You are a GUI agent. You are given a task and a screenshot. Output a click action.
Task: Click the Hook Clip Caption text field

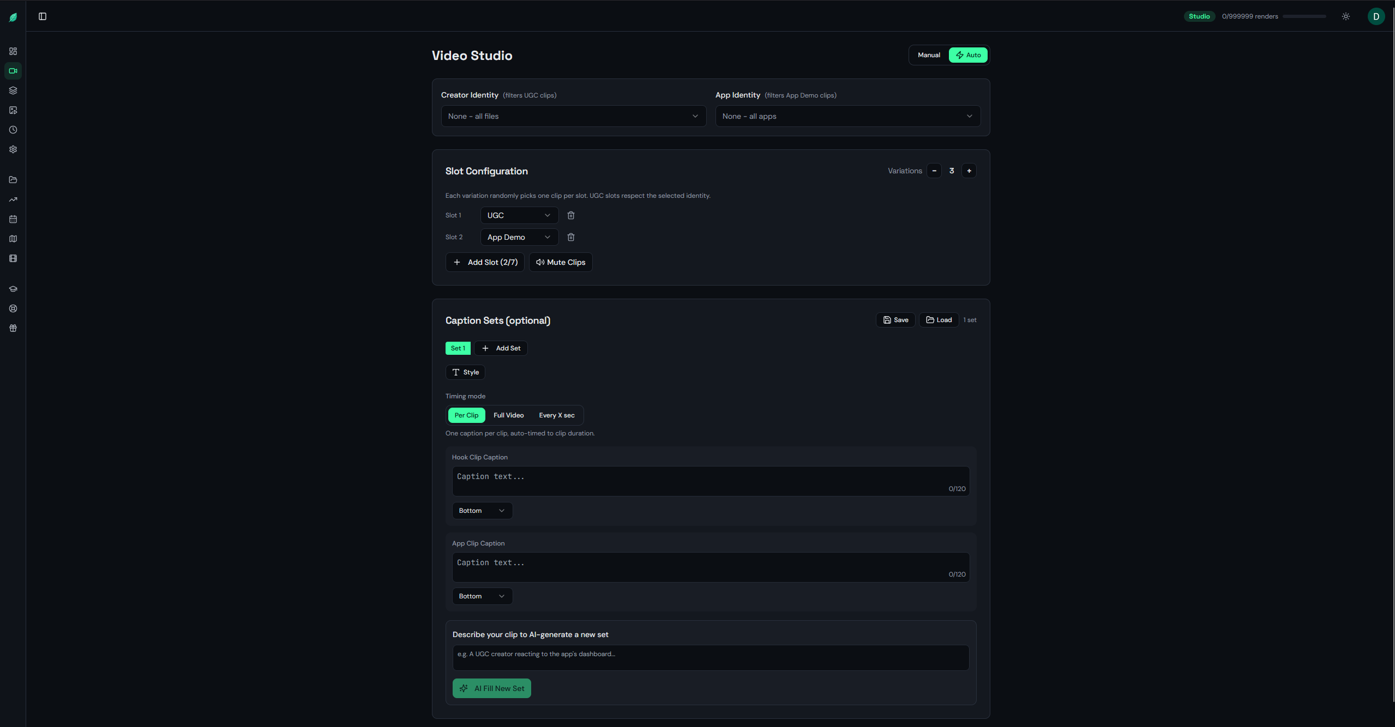pyautogui.click(x=710, y=481)
